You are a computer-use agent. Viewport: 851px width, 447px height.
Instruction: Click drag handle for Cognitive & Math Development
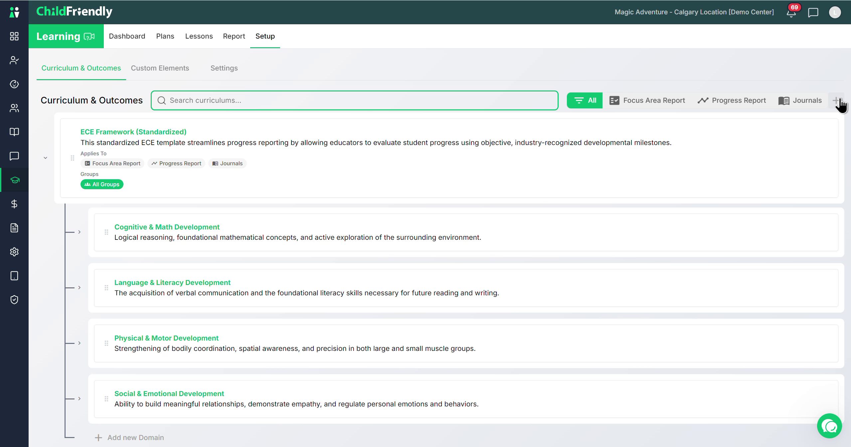coord(106,232)
